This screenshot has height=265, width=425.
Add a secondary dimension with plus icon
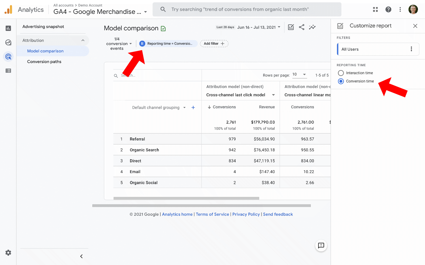[x=193, y=107]
